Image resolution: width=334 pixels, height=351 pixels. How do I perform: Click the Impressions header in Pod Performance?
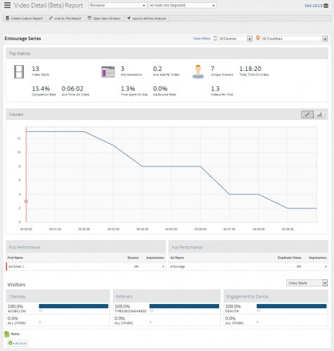[x=155, y=258]
